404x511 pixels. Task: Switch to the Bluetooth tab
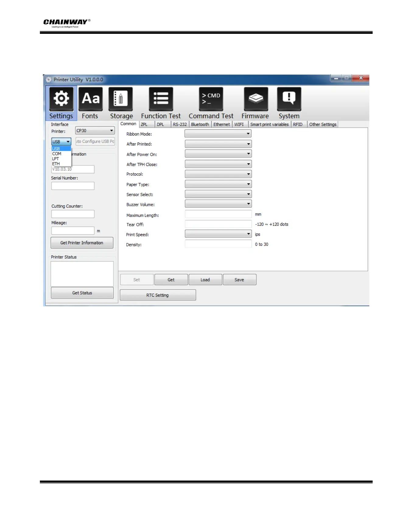(x=200, y=125)
